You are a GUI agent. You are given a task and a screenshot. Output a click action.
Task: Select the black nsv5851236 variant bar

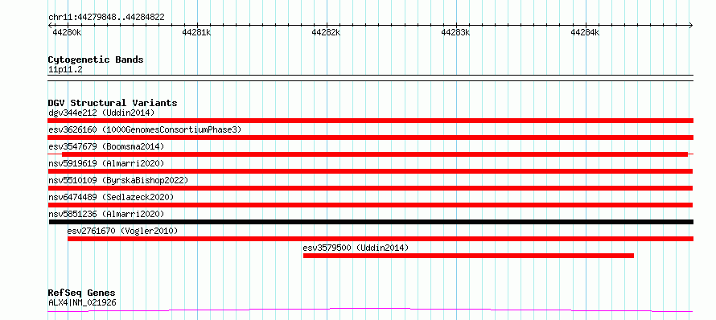[x=371, y=222]
